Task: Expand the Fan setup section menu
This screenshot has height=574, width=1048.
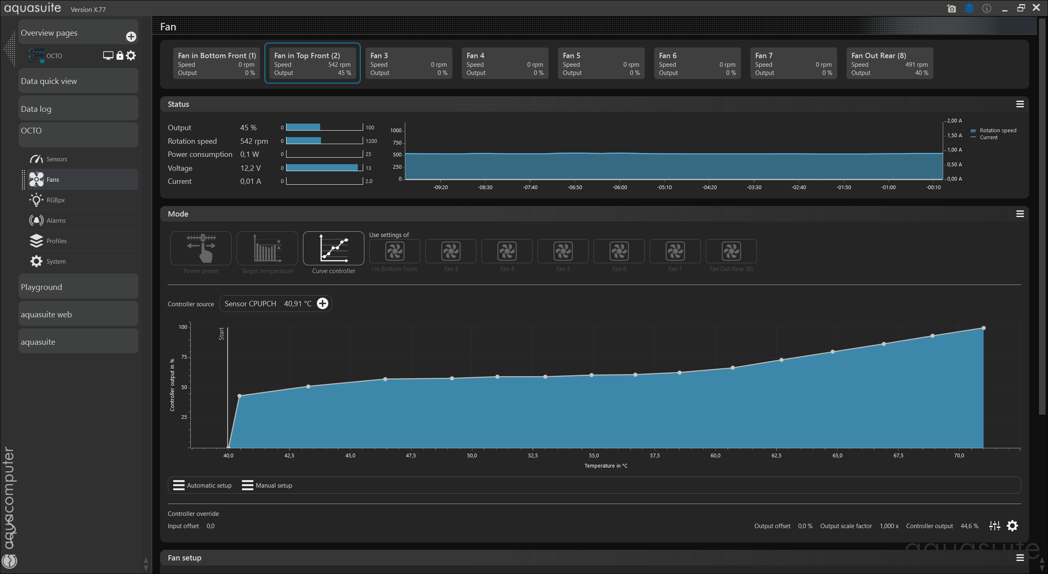Action: 1020,558
